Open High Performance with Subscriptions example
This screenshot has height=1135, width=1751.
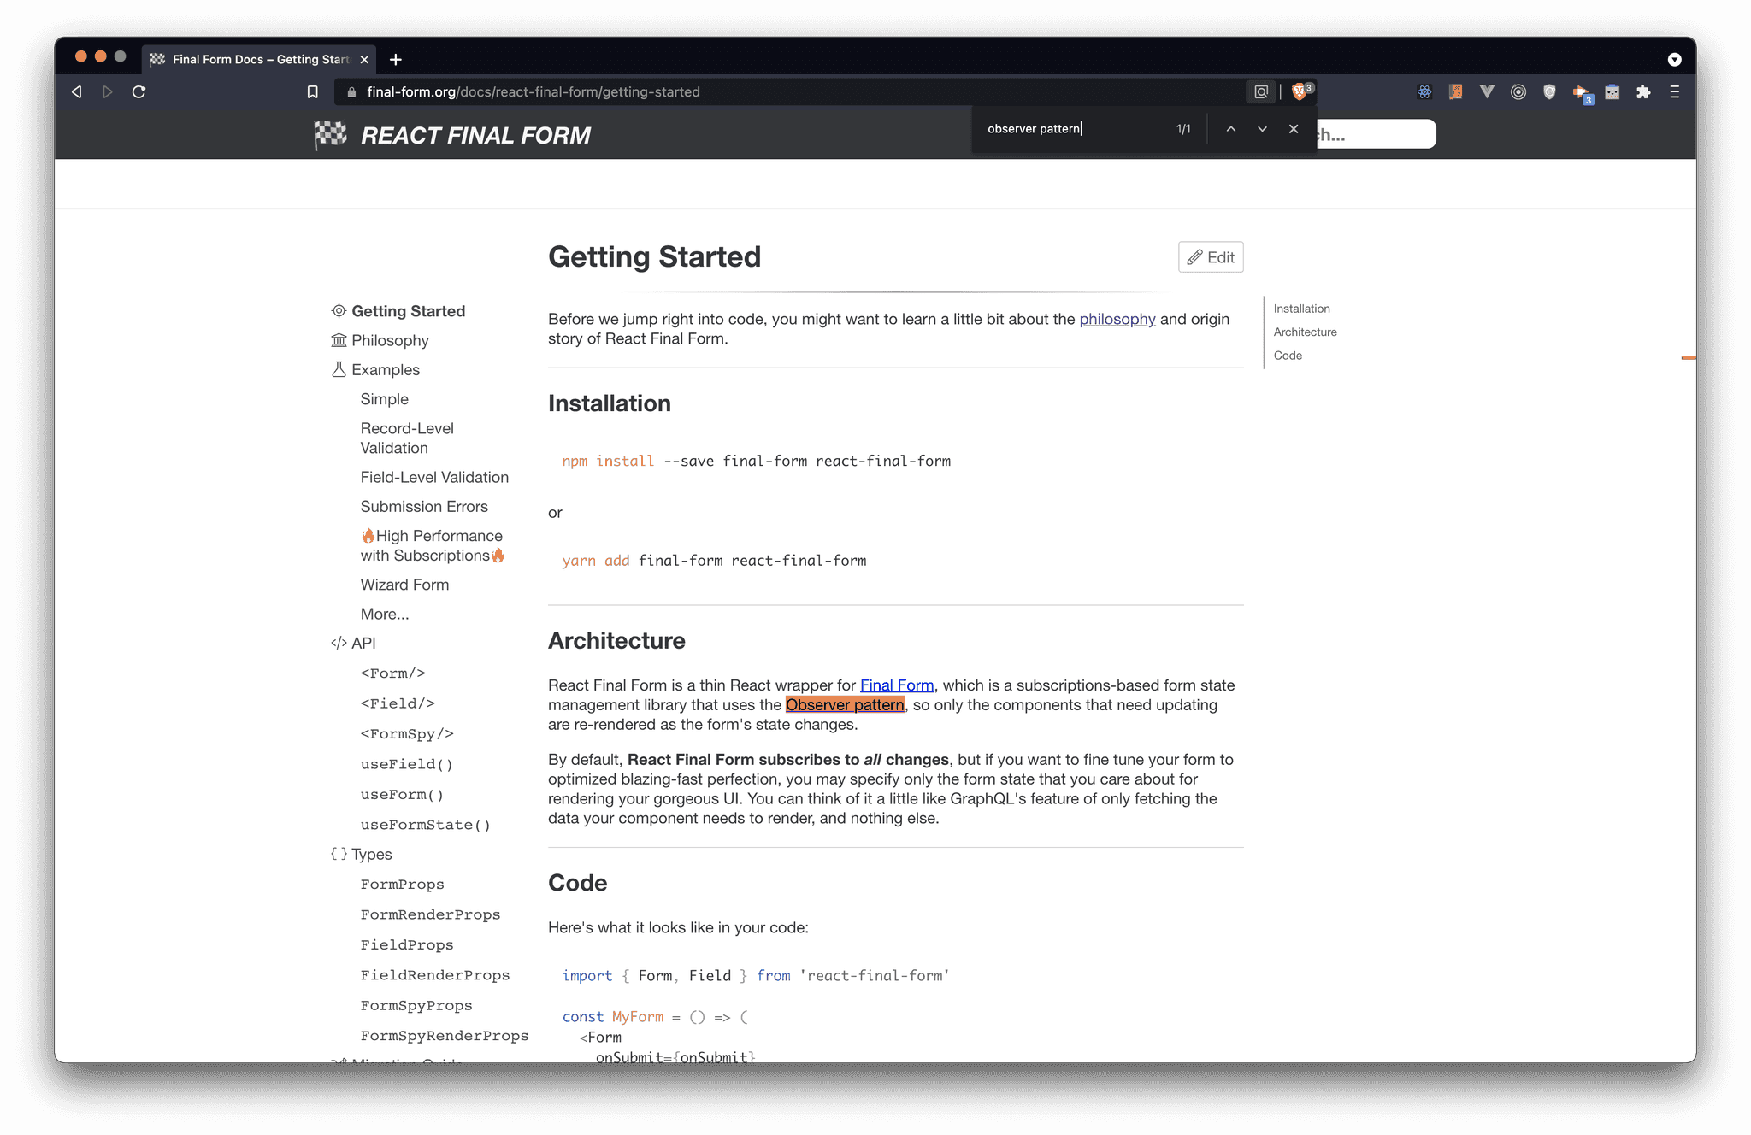click(x=433, y=545)
